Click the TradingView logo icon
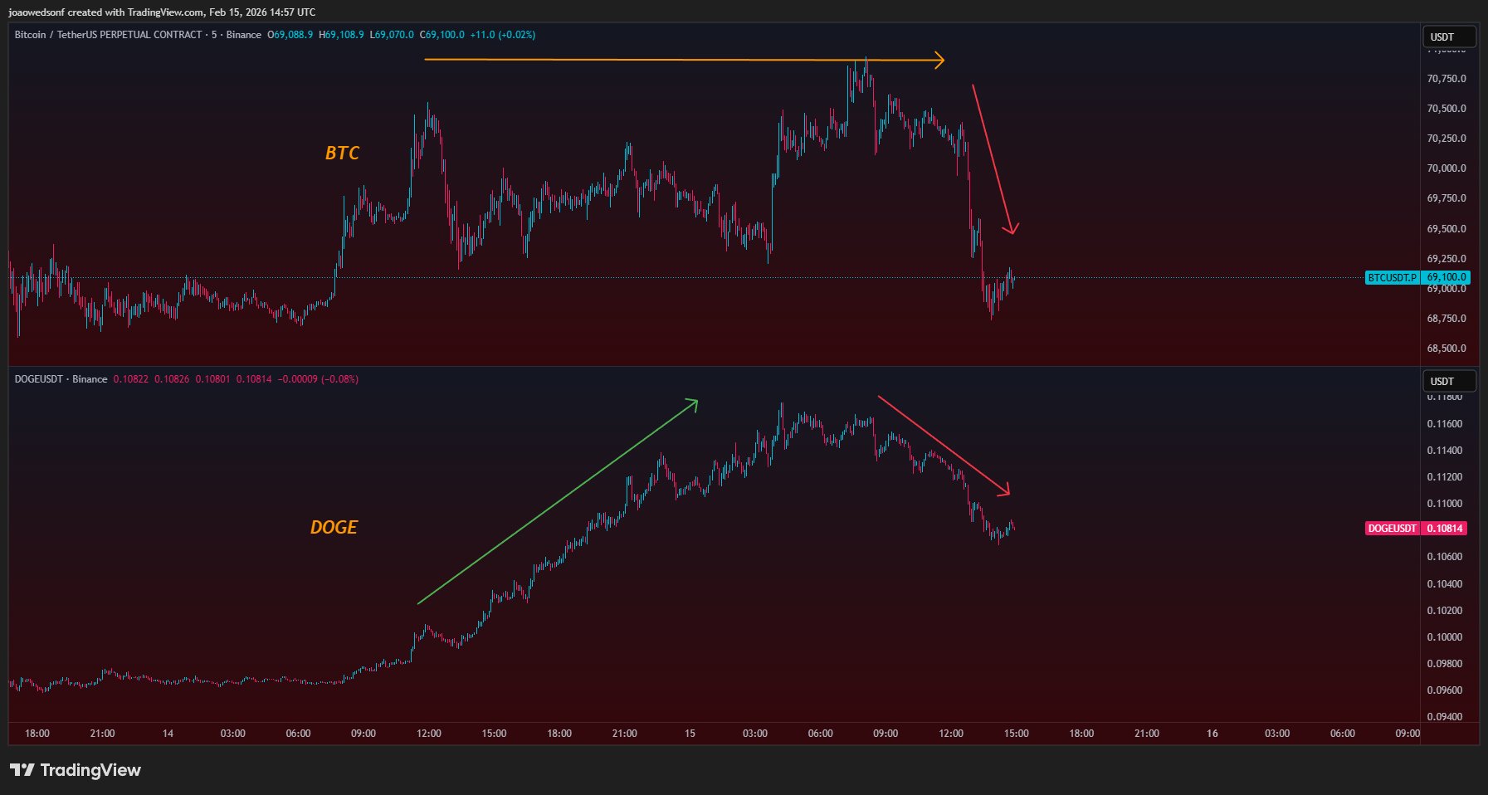The height and width of the screenshot is (795, 1488). tap(22, 770)
